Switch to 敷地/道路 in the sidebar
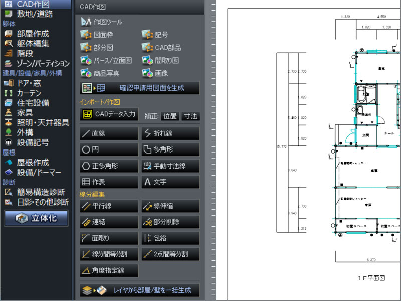This screenshot has width=401, height=301. click(34, 14)
